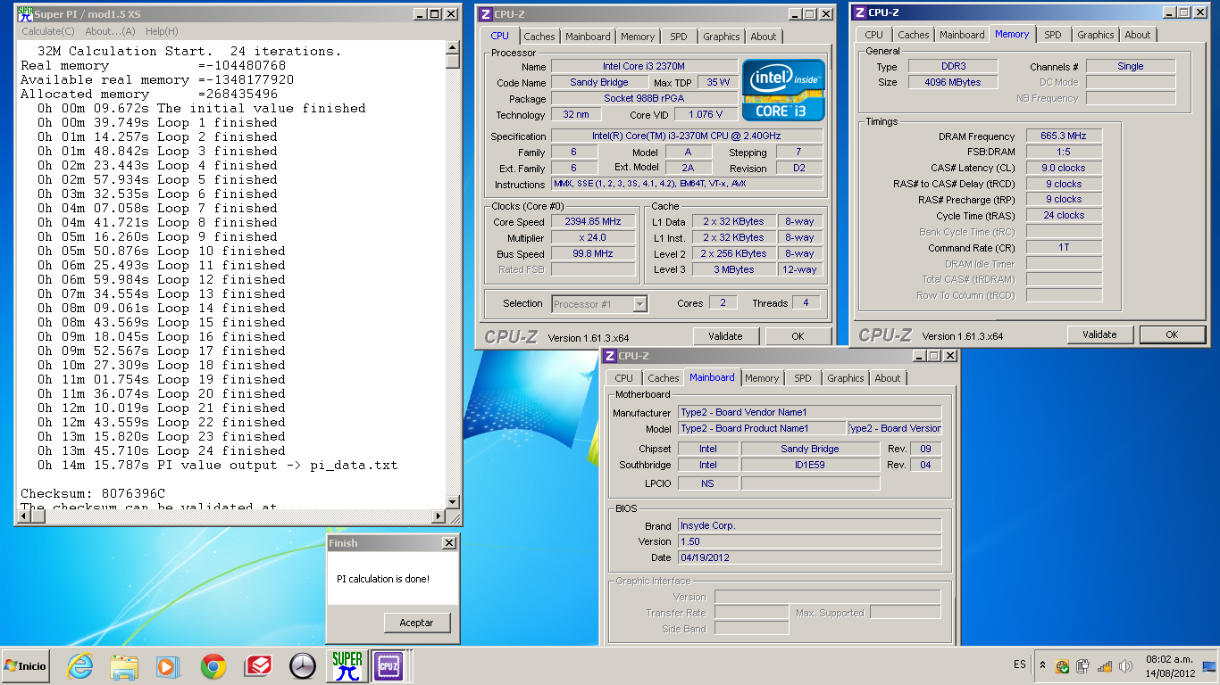The image size is (1220, 685).
Task: Select About tab in CPU-Z CPU window
Action: click(764, 37)
